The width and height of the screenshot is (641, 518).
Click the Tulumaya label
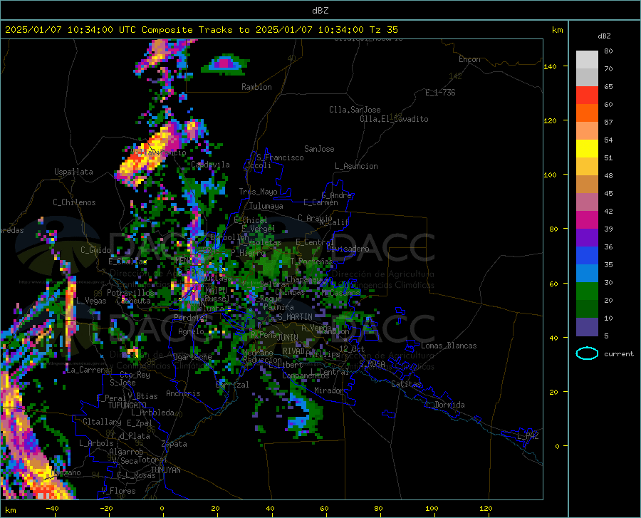(266, 206)
